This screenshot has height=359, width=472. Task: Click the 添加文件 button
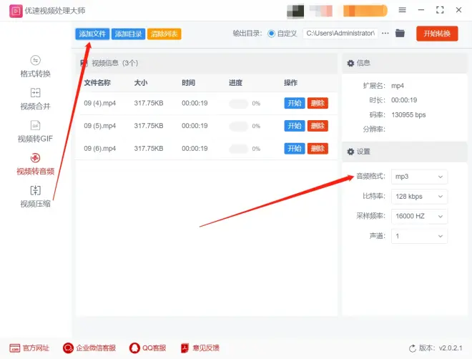coord(92,34)
